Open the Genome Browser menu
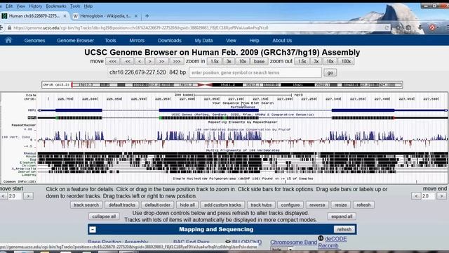This screenshot has height=253, width=449. 75,41
